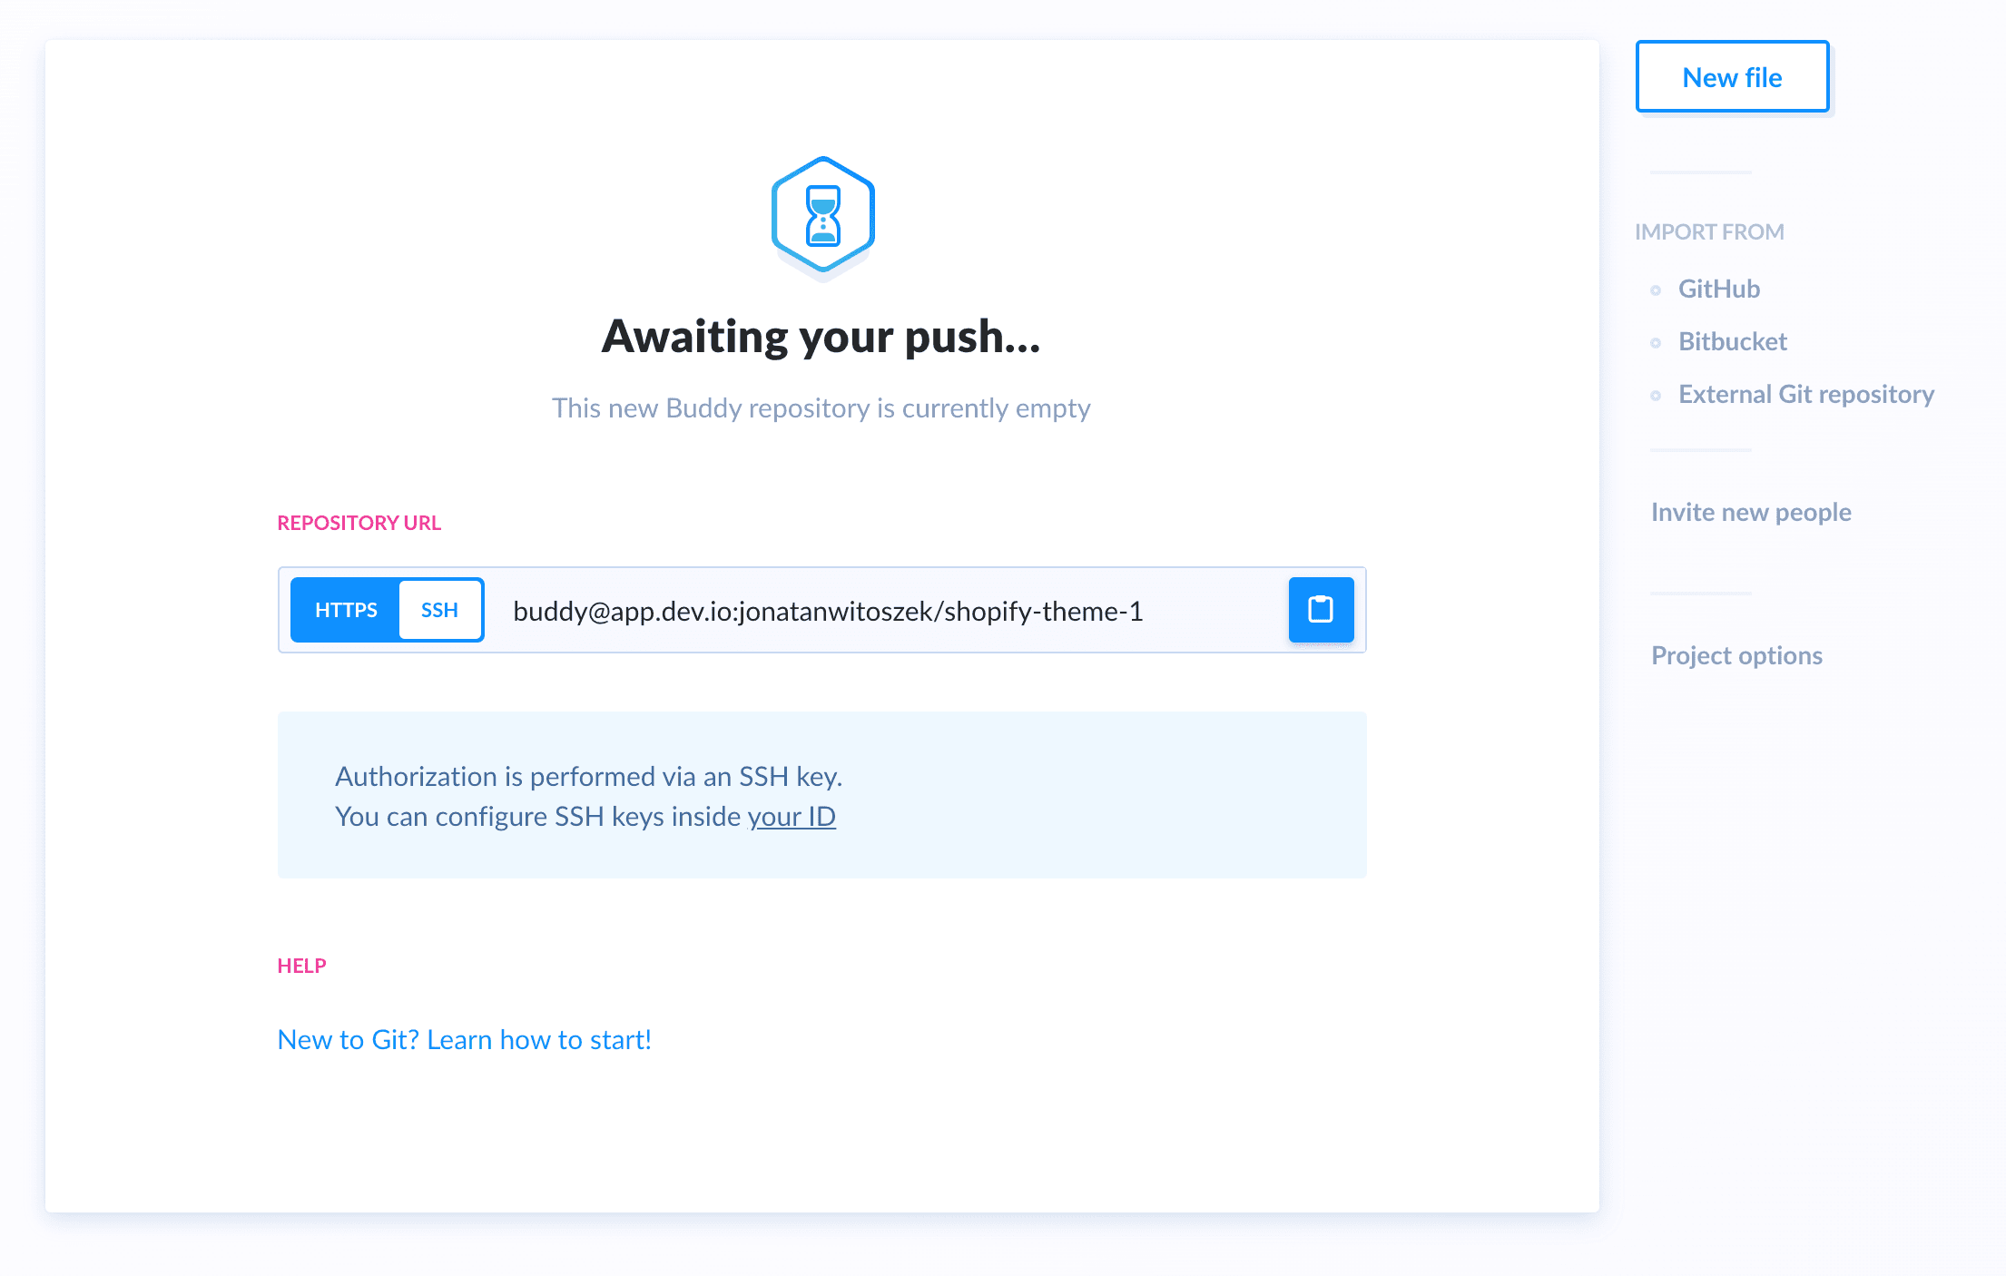Open the New to Git guide
Viewport: 2006px width, 1276px height.
tap(464, 1037)
